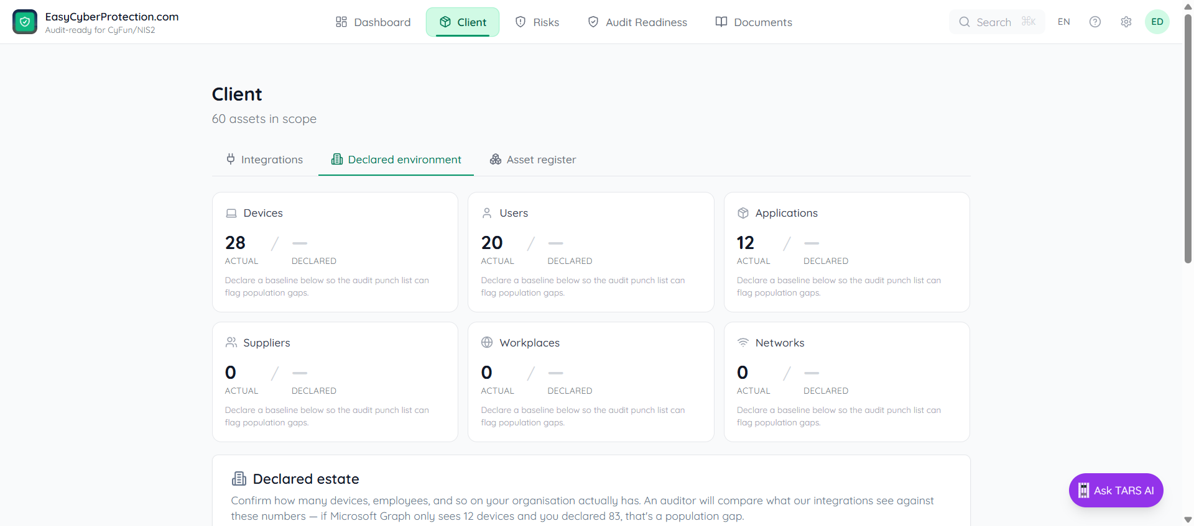The width and height of the screenshot is (1194, 526).
Task: Click the magnifier icon in Search
Action: coord(965,22)
